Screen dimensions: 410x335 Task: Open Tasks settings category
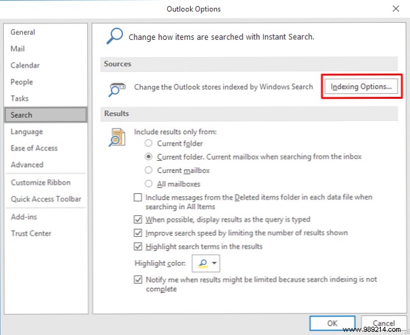(20, 98)
